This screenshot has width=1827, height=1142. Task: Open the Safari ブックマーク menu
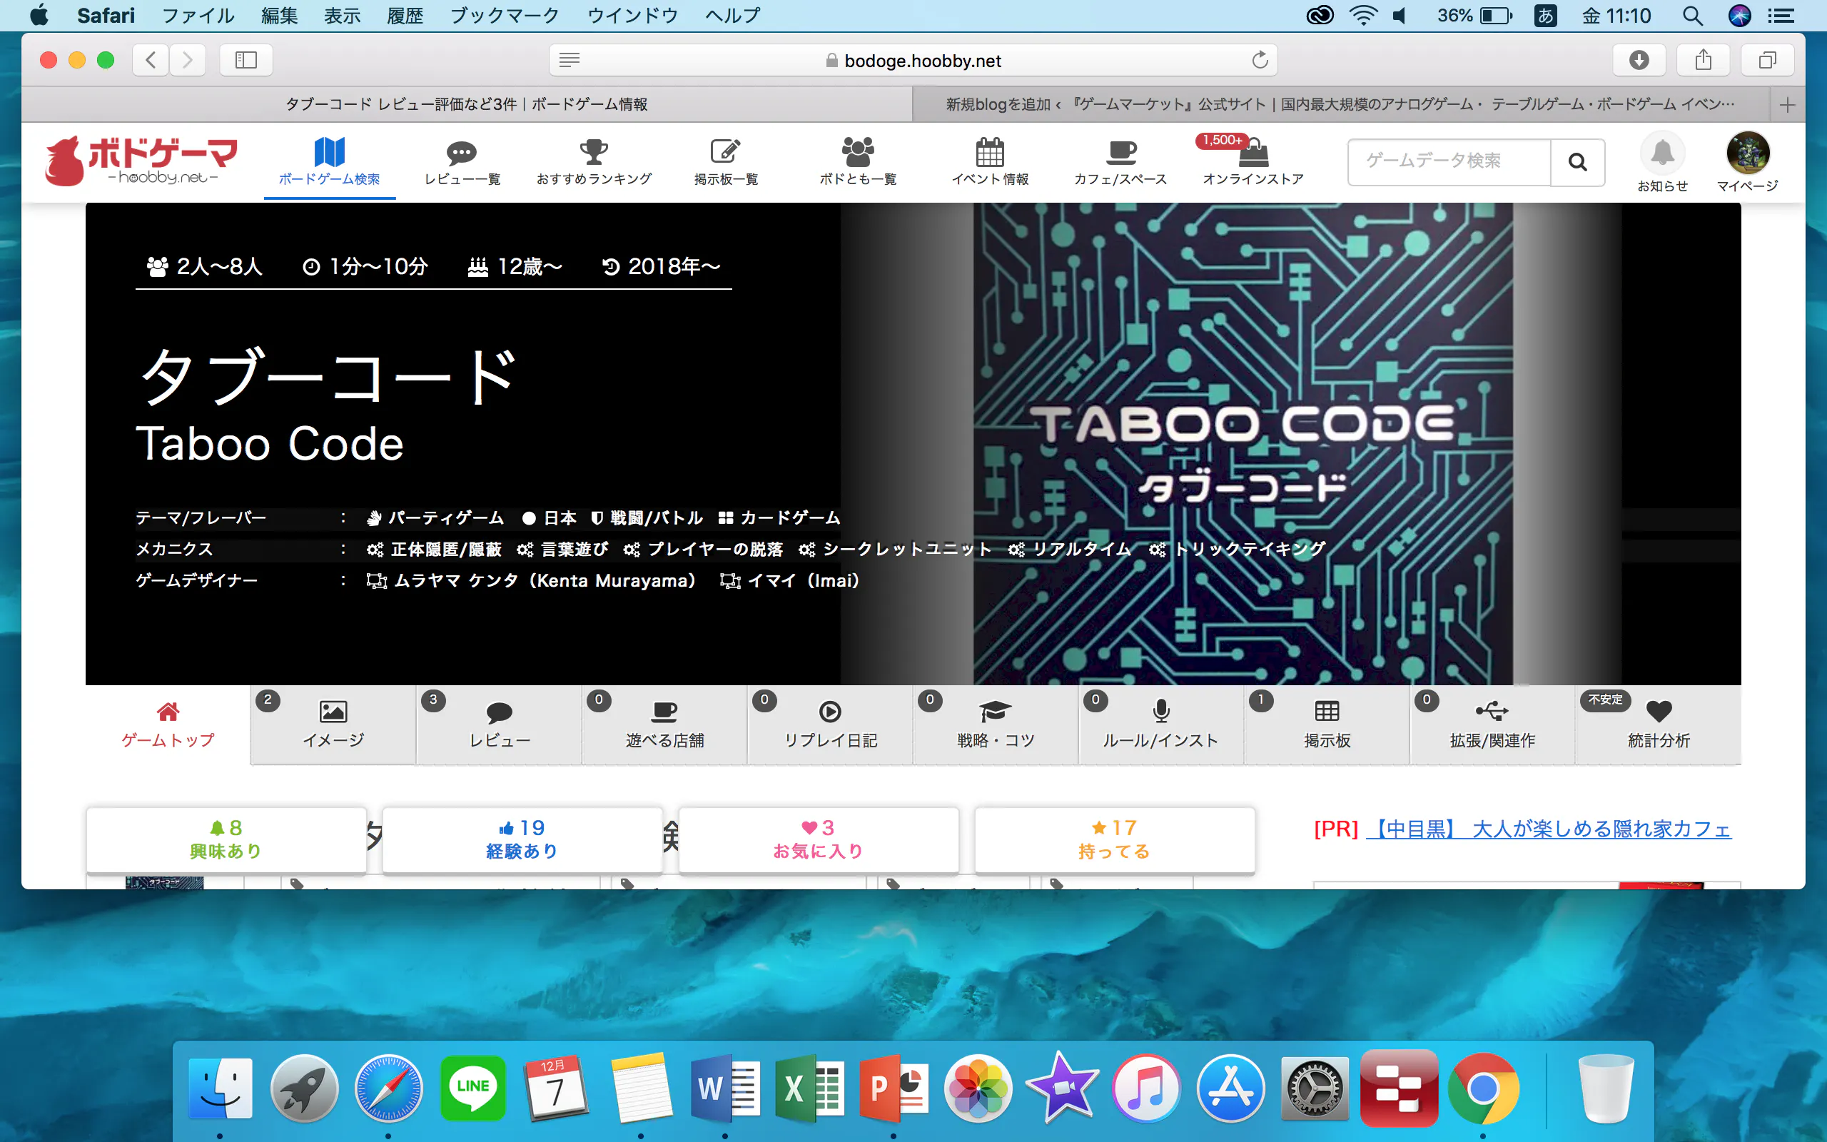coord(505,16)
